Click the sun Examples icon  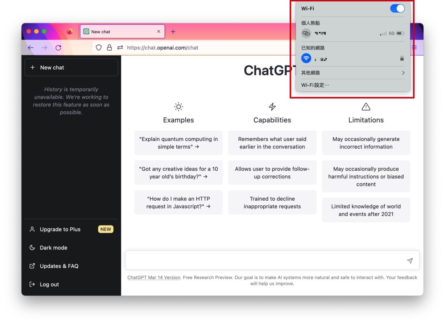[x=178, y=107]
